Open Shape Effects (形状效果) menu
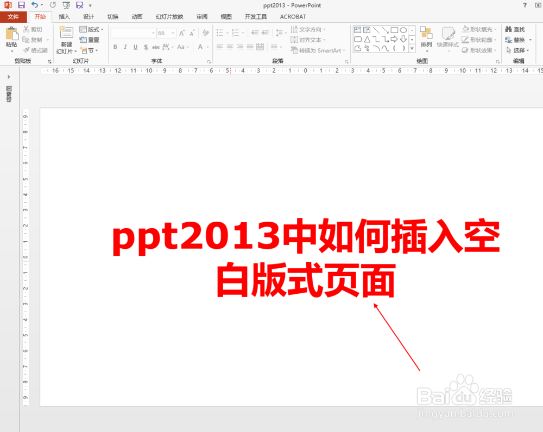The height and width of the screenshot is (432, 543). 479,50
